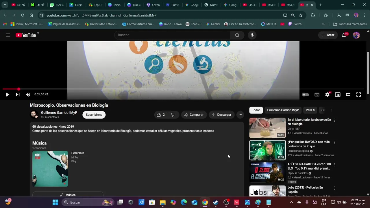Open YouTube notifications bell
Screen dimensions: 370x208
tap(344, 35)
